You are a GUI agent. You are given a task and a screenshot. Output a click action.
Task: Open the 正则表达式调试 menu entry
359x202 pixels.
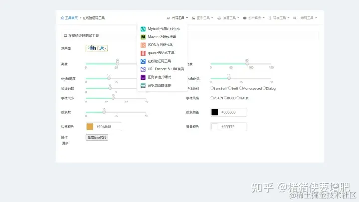(x=162, y=77)
